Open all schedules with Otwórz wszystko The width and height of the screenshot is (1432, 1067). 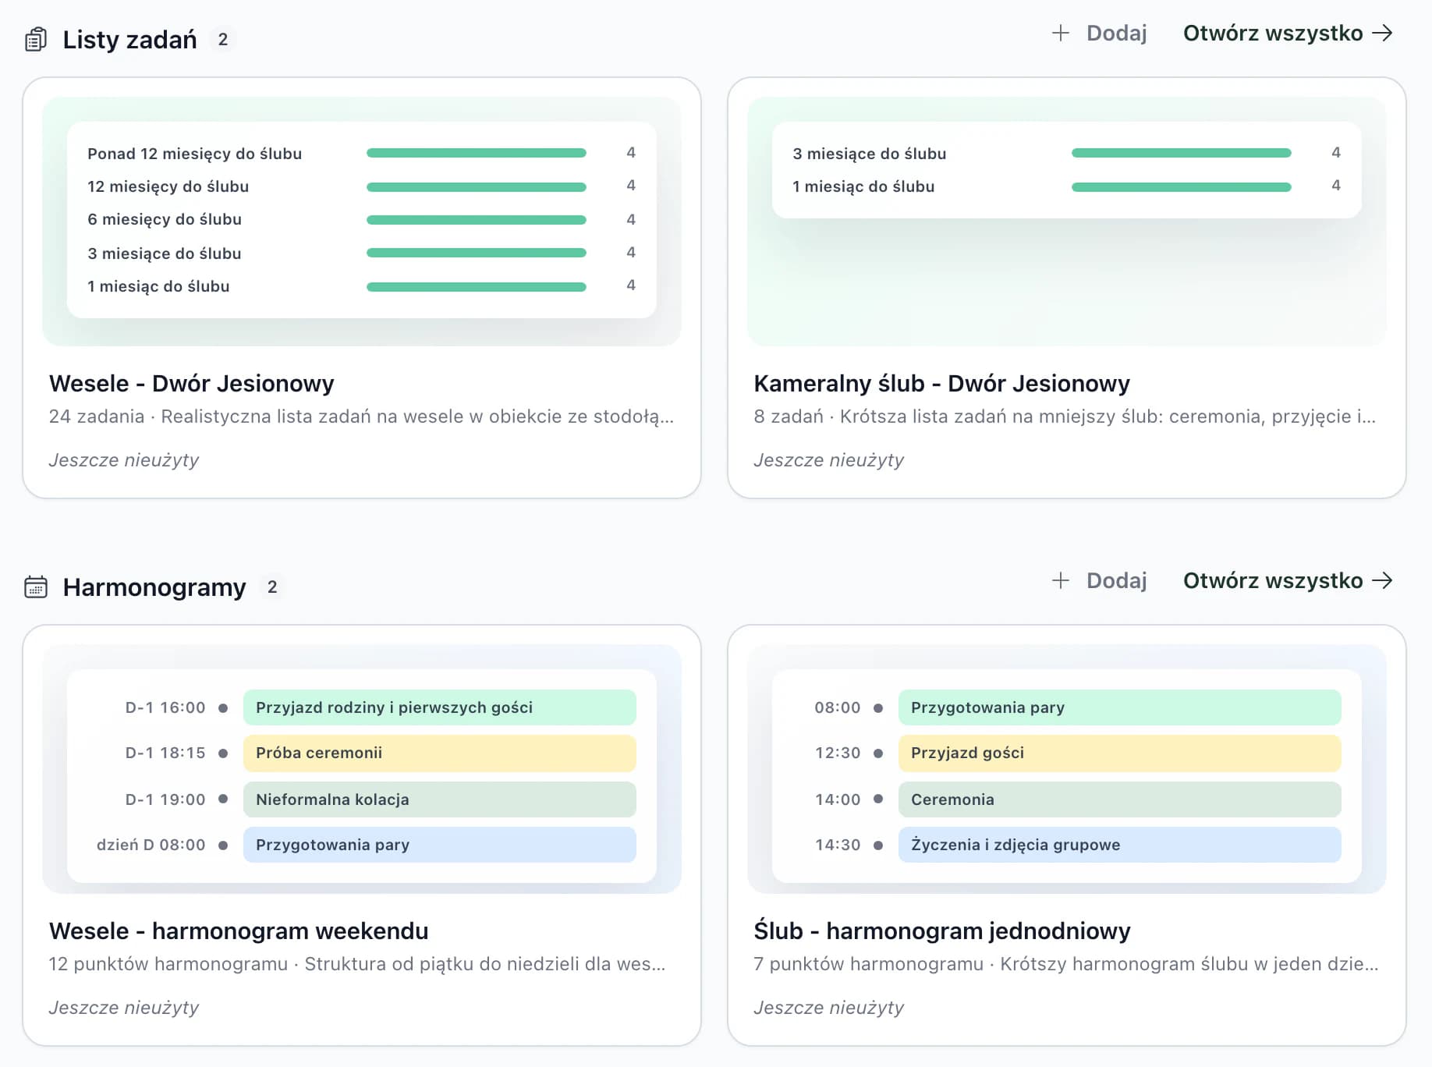point(1288,580)
